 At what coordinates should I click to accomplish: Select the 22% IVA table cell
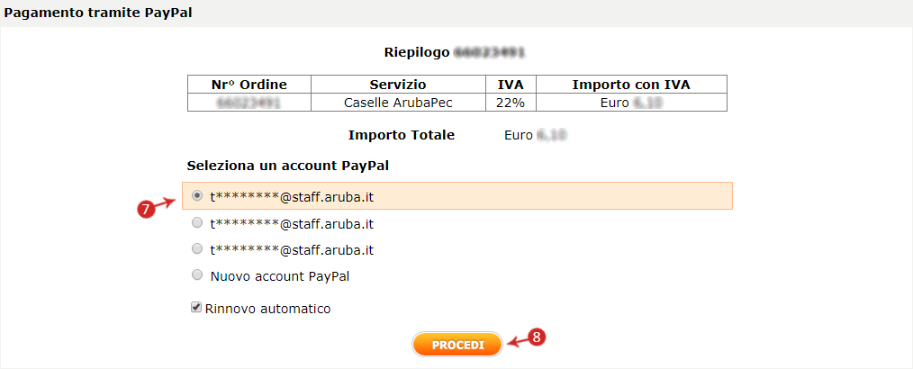pyautogui.click(x=511, y=103)
